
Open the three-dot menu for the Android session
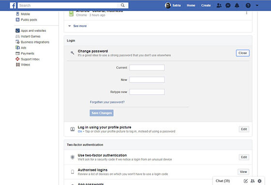(246, 13)
